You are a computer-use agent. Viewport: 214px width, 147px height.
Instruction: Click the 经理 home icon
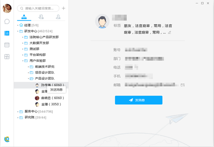click(x=21, y=25)
